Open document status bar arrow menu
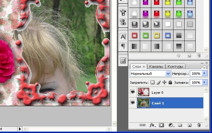The width and height of the screenshot is (212, 133). [20, 129]
